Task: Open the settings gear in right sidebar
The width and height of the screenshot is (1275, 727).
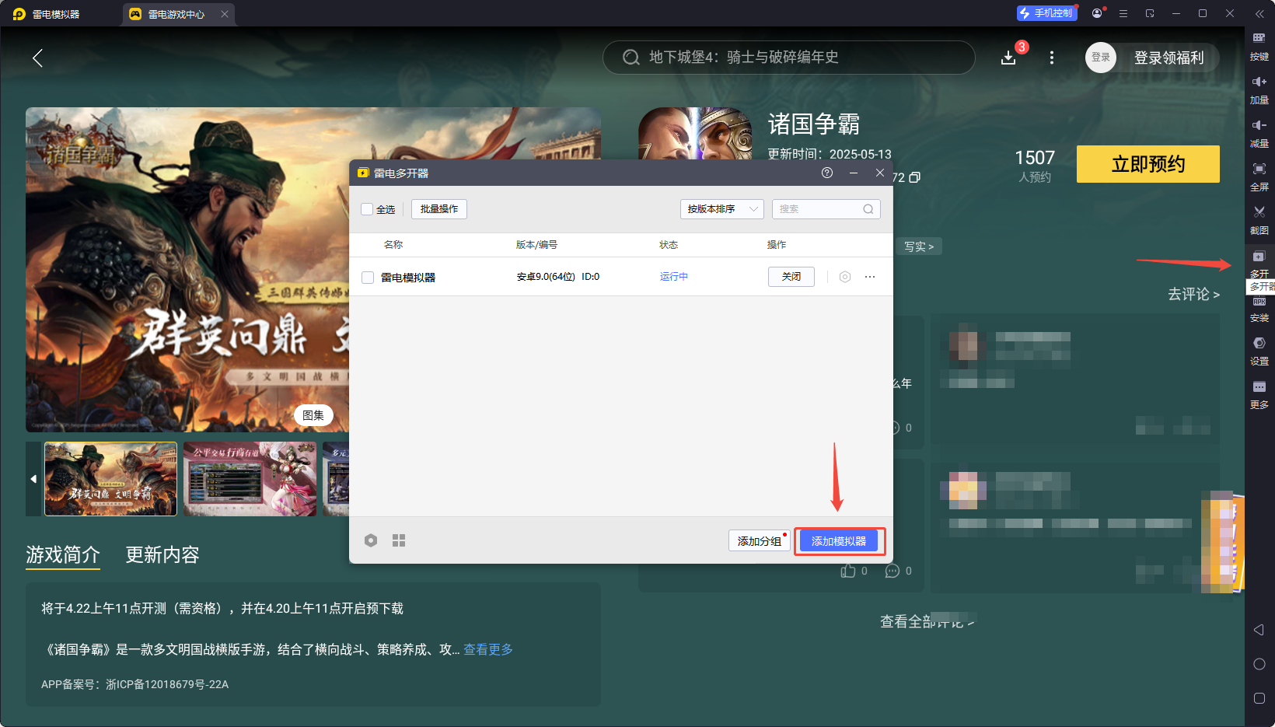Action: tap(1259, 349)
